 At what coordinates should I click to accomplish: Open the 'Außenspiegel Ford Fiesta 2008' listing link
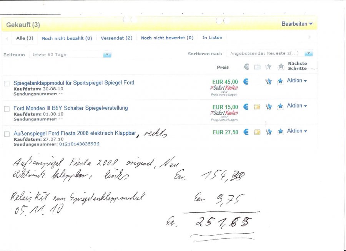coord(75,133)
